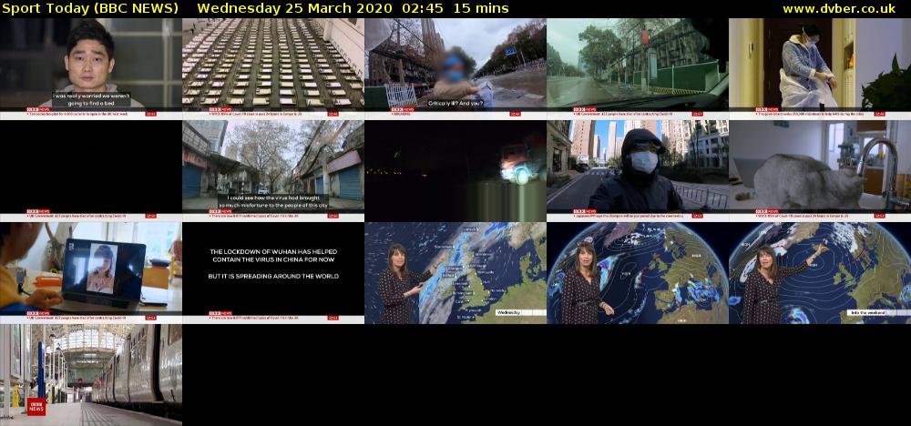
Task: Click 'Into the weekend' label on weather thumbnail
Action: click(x=868, y=312)
